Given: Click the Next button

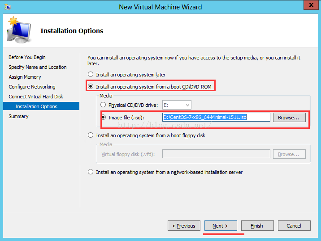Looking at the screenshot, I should tap(221, 226).
